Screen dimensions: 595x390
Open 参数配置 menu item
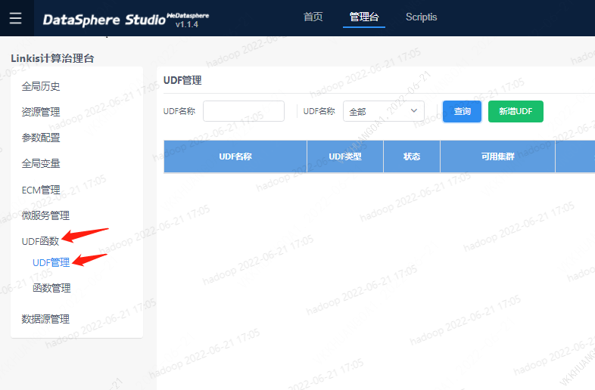coord(41,138)
